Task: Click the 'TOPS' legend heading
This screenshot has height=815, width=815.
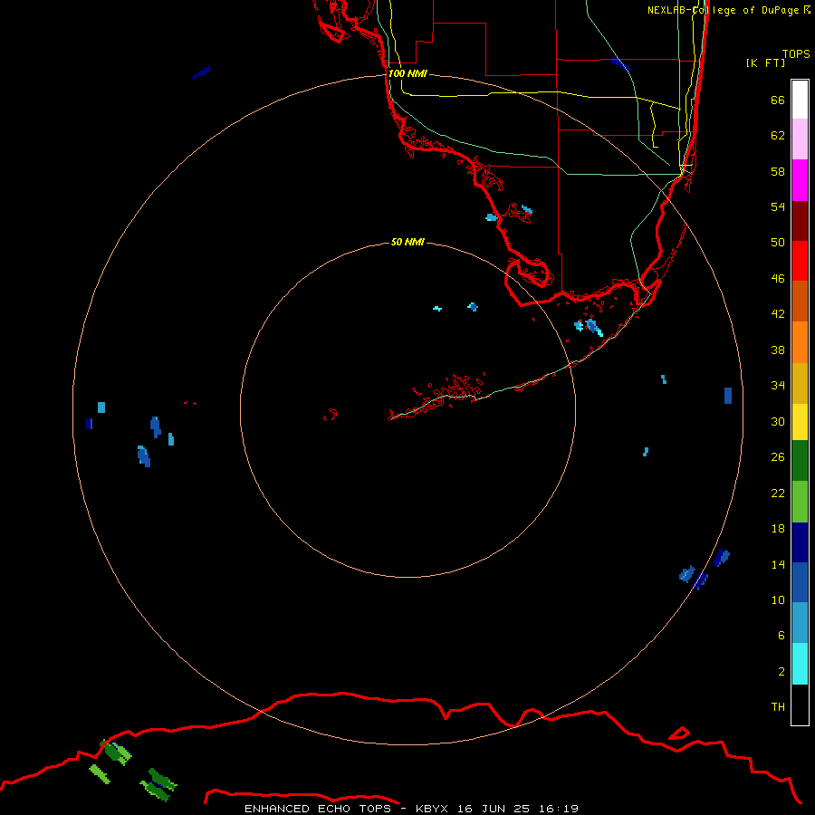Action: [796, 53]
